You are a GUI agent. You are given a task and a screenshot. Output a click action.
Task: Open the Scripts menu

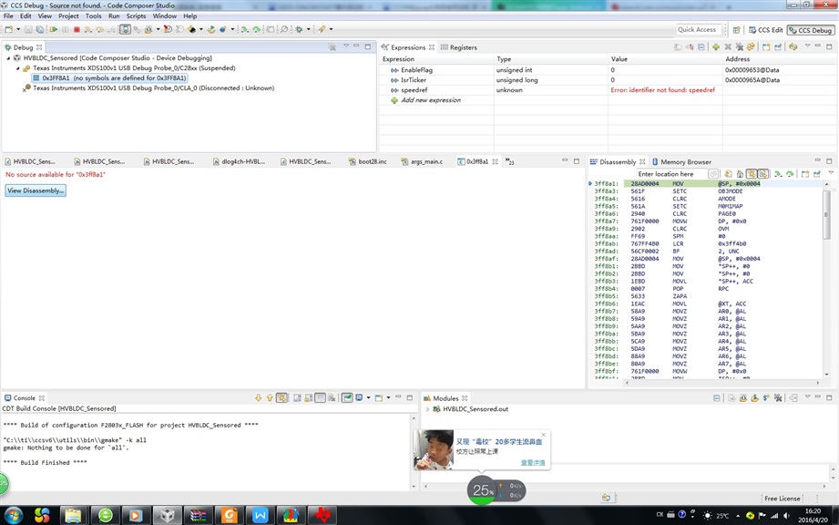click(136, 16)
